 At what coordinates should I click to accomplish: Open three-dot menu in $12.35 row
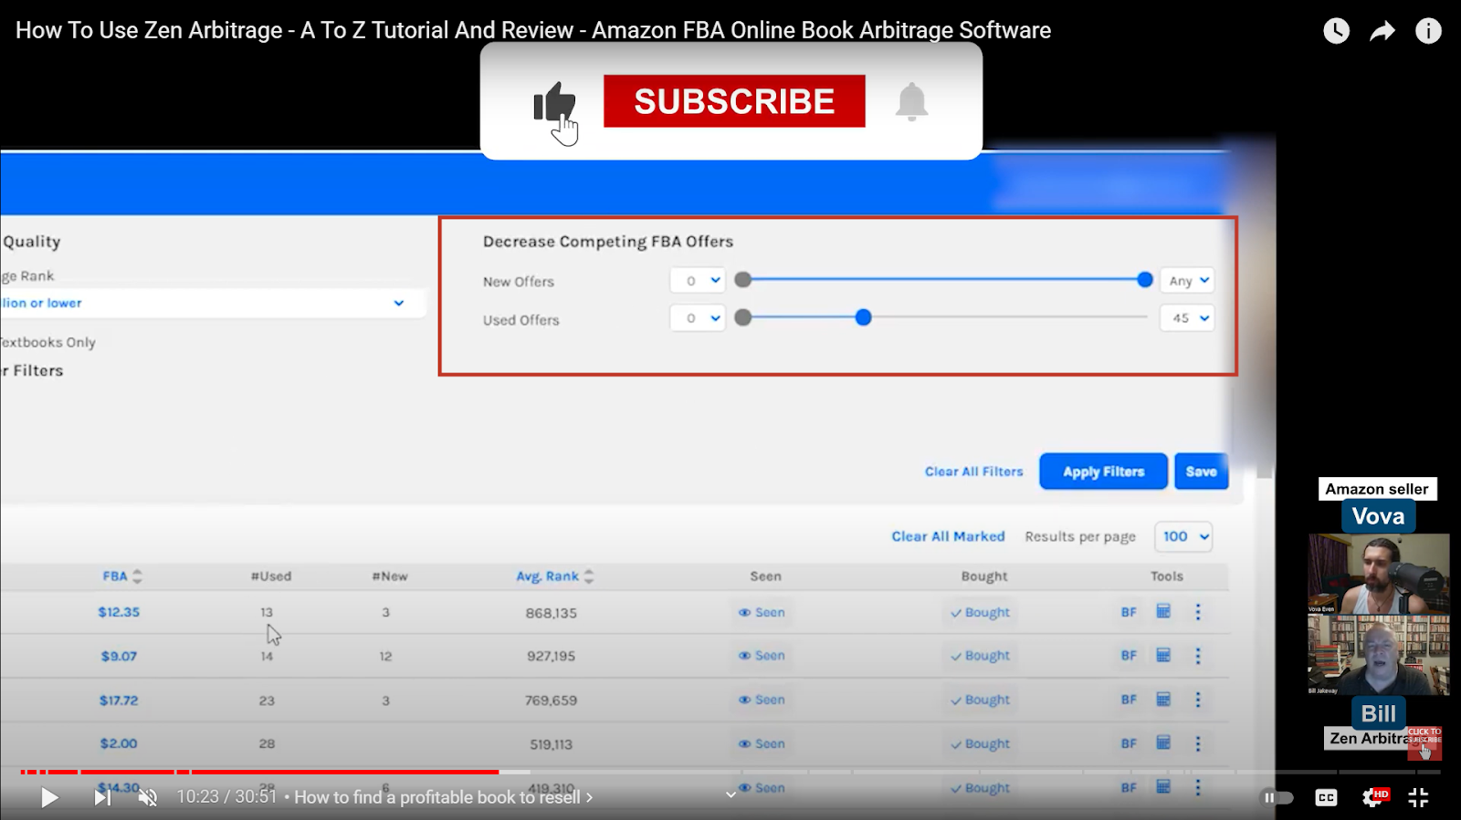(1198, 612)
